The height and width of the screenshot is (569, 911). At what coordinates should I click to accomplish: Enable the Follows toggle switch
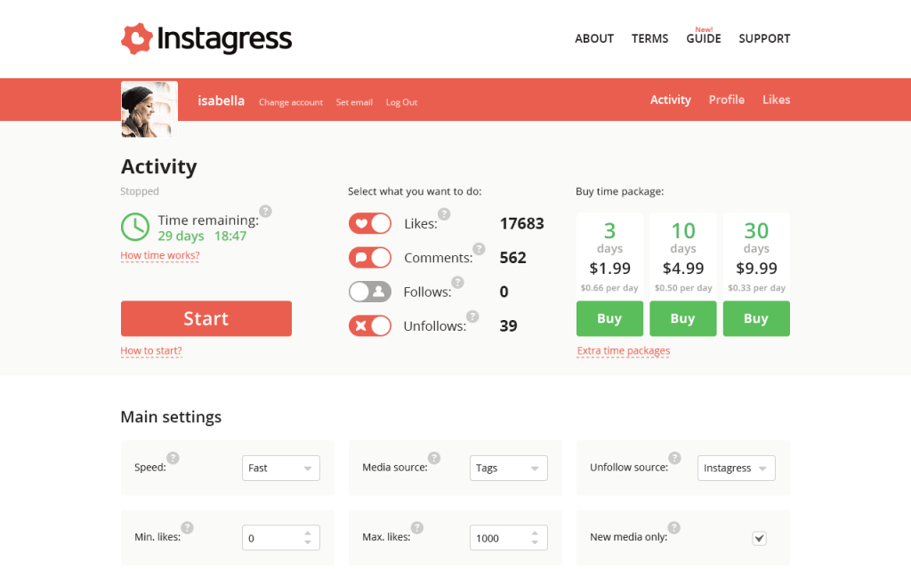370,292
